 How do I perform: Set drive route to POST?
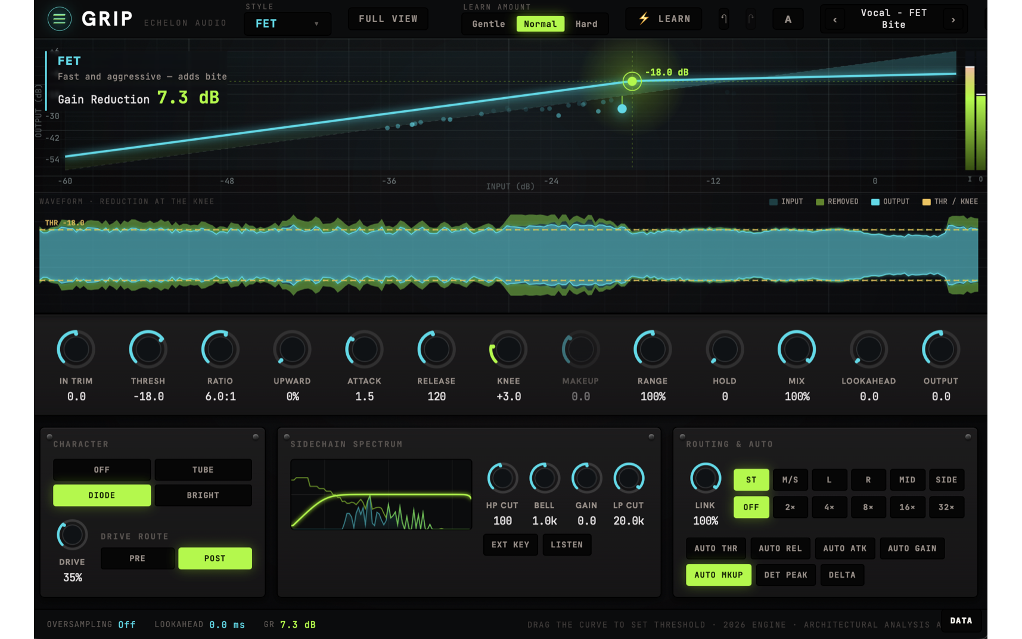pyautogui.click(x=215, y=559)
